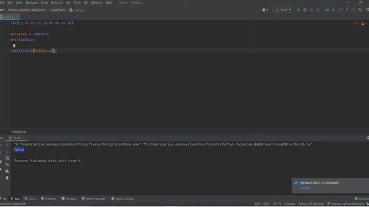Click the grey stop button in the toolbar
Image resolution: width=369 pixels, height=207 pixels.
[x=318, y=10]
